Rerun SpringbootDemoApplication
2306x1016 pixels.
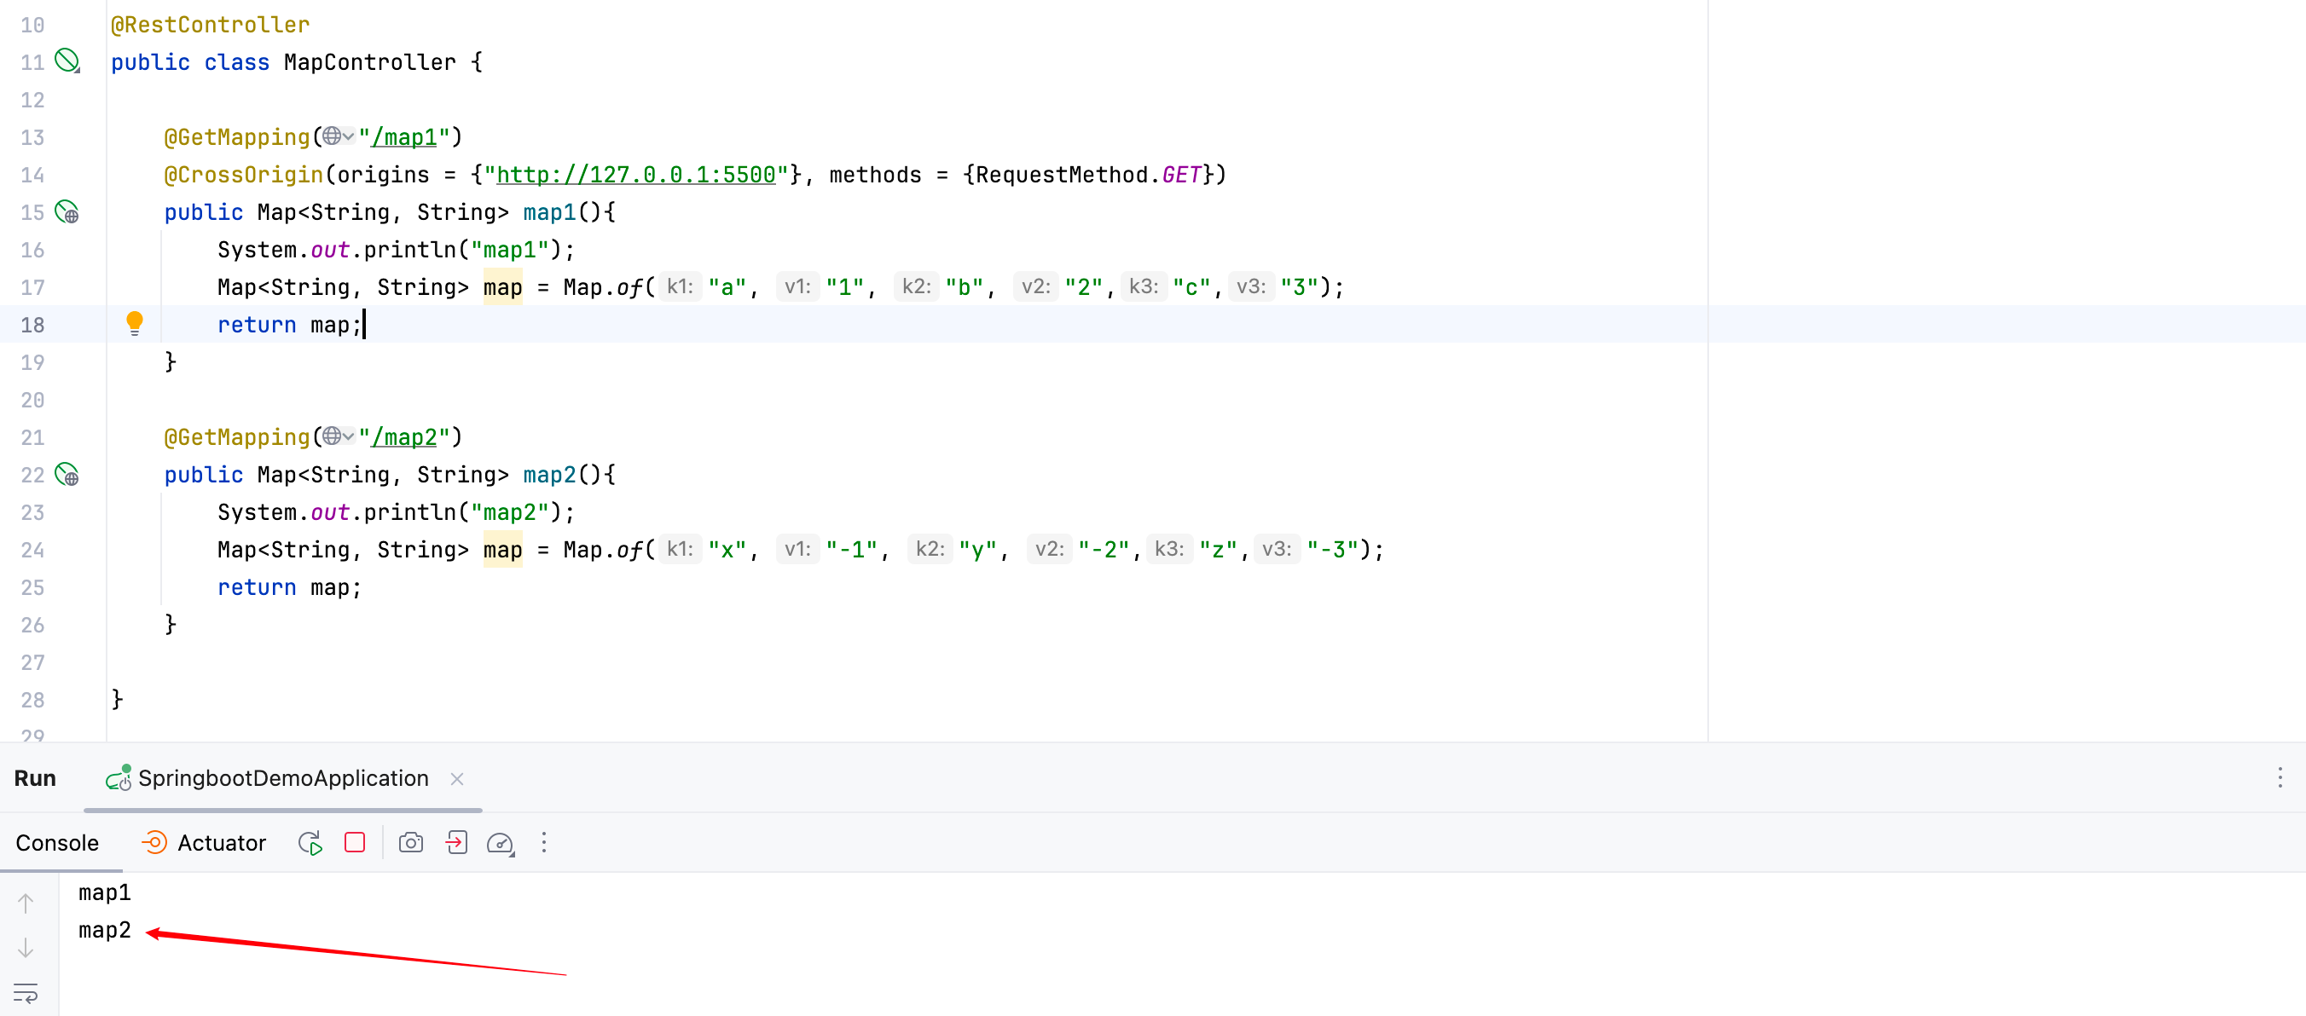[310, 842]
